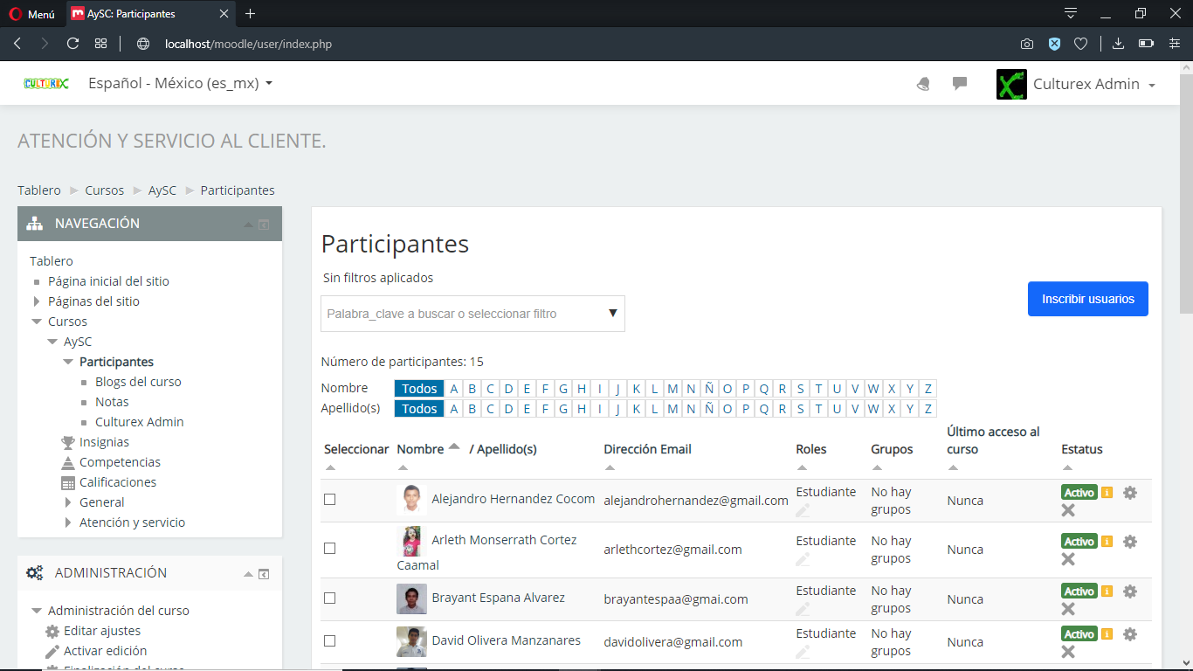Screen dimensions: 1193x671
Task: Click gear icon for Alejandro Hernandez Cocom enrollment
Action: (1129, 493)
